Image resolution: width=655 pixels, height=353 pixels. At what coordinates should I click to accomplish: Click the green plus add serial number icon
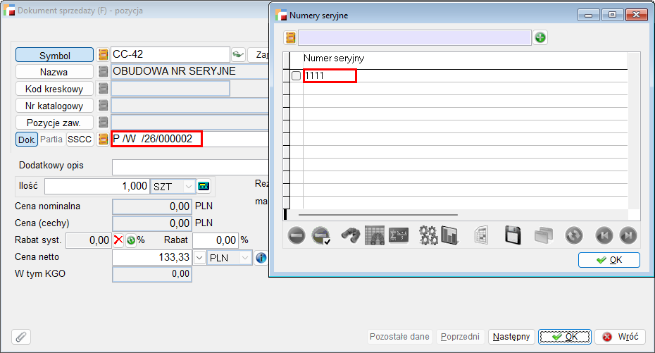540,37
